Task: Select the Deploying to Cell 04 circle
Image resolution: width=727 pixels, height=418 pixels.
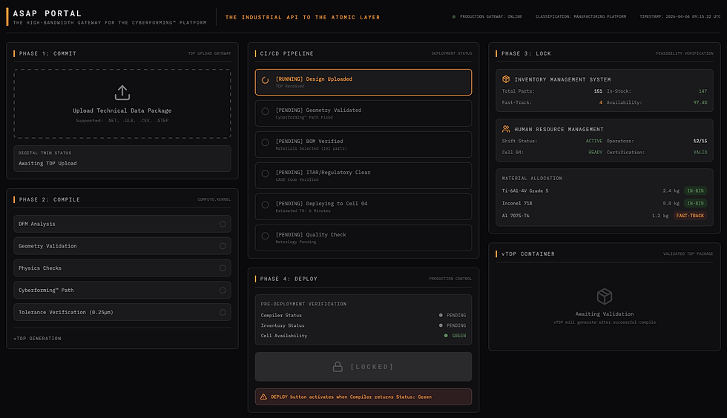Action: 266,205
